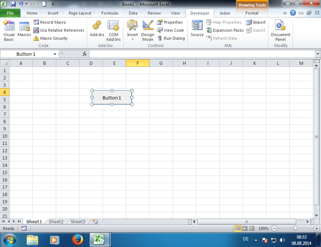Open Windows Explorer from taskbar
Image resolution: width=321 pixels, height=247 pixels.
[32, 240]
